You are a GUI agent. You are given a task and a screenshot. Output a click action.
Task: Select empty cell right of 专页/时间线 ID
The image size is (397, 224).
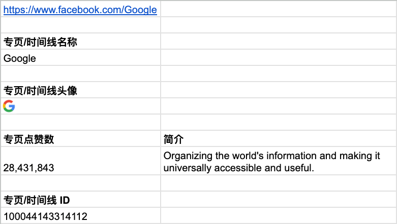[279, 199]
